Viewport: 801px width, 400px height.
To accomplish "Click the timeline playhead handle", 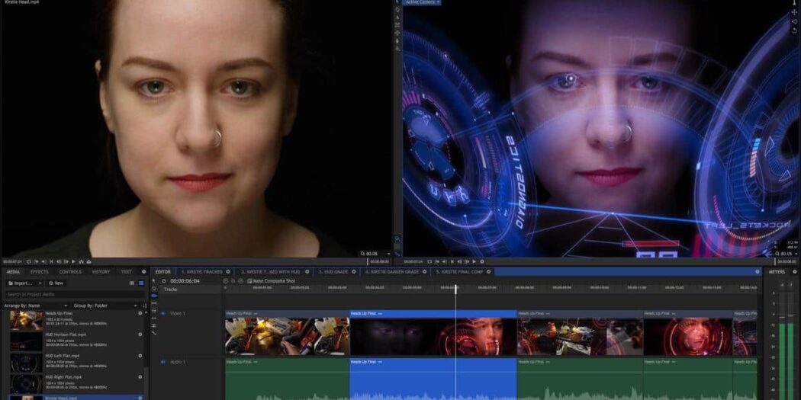I will [x=455, y=289].
